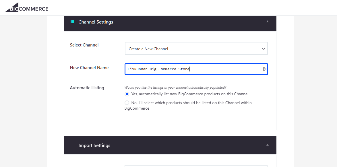Viewport: 337px width, 167px height.
Task: Click the New Channel Name label
Action: tap(89, 67)
